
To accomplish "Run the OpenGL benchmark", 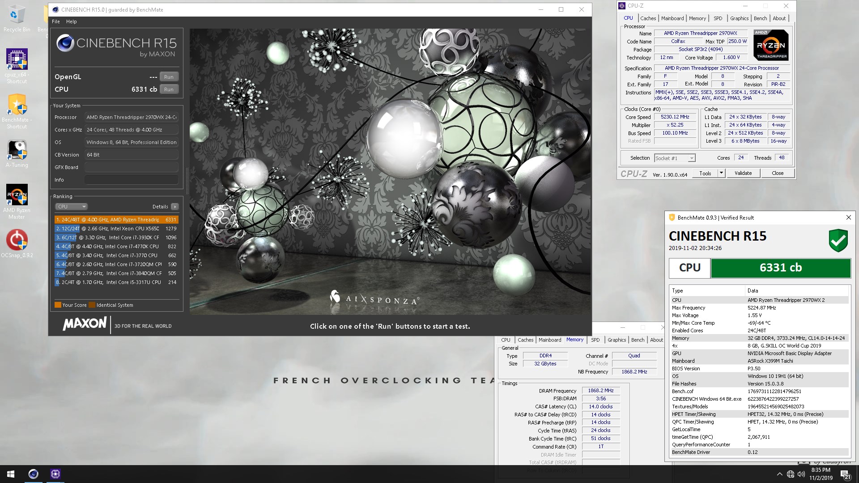I will pos(169,77).
